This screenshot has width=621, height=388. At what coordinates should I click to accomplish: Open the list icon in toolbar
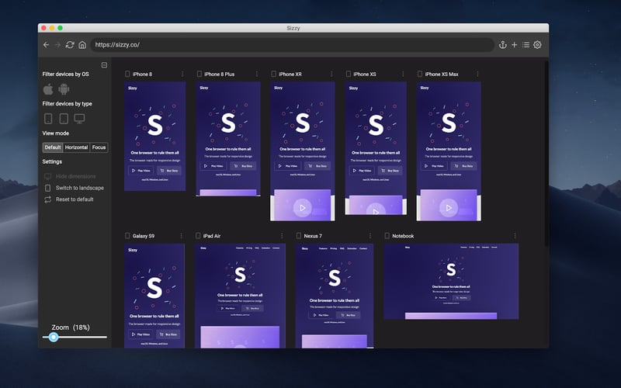click(526, 45)
